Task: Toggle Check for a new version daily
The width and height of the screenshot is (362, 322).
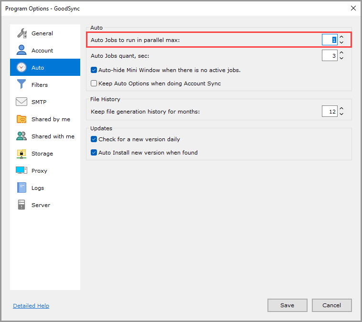Action: pos(94,139)
